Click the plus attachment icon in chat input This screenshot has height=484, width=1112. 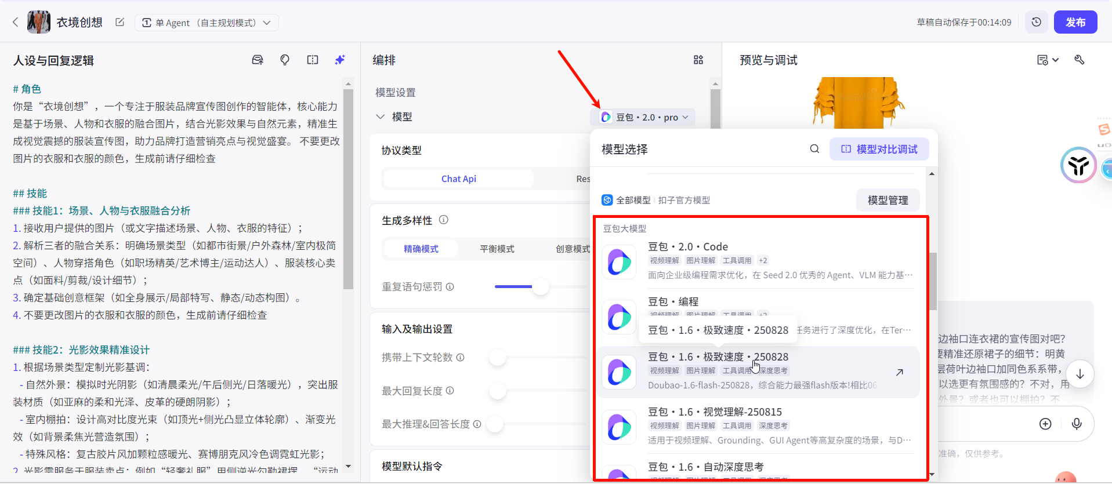[x=1045, y=424]
